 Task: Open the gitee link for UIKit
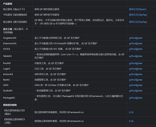coord(140,85)
